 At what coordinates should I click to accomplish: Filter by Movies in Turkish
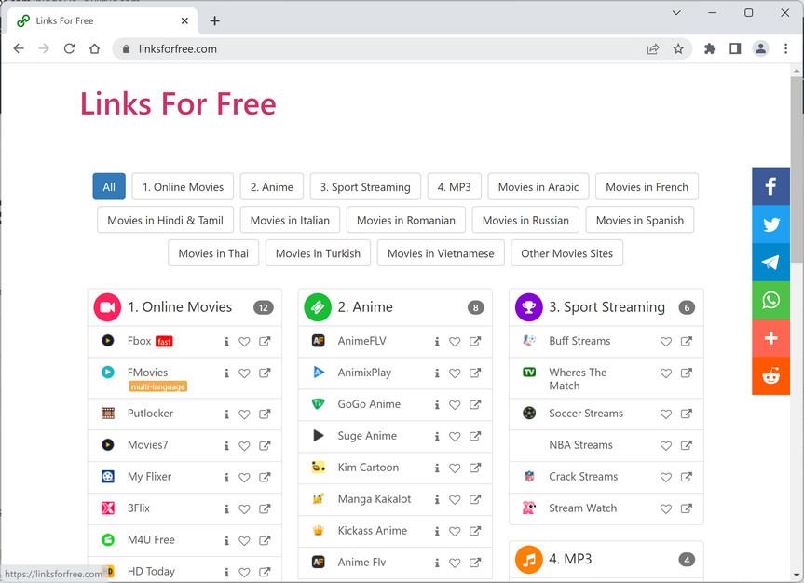click(x=318, y=252)
